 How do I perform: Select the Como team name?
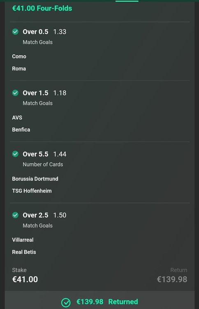[x=19, y=56]
